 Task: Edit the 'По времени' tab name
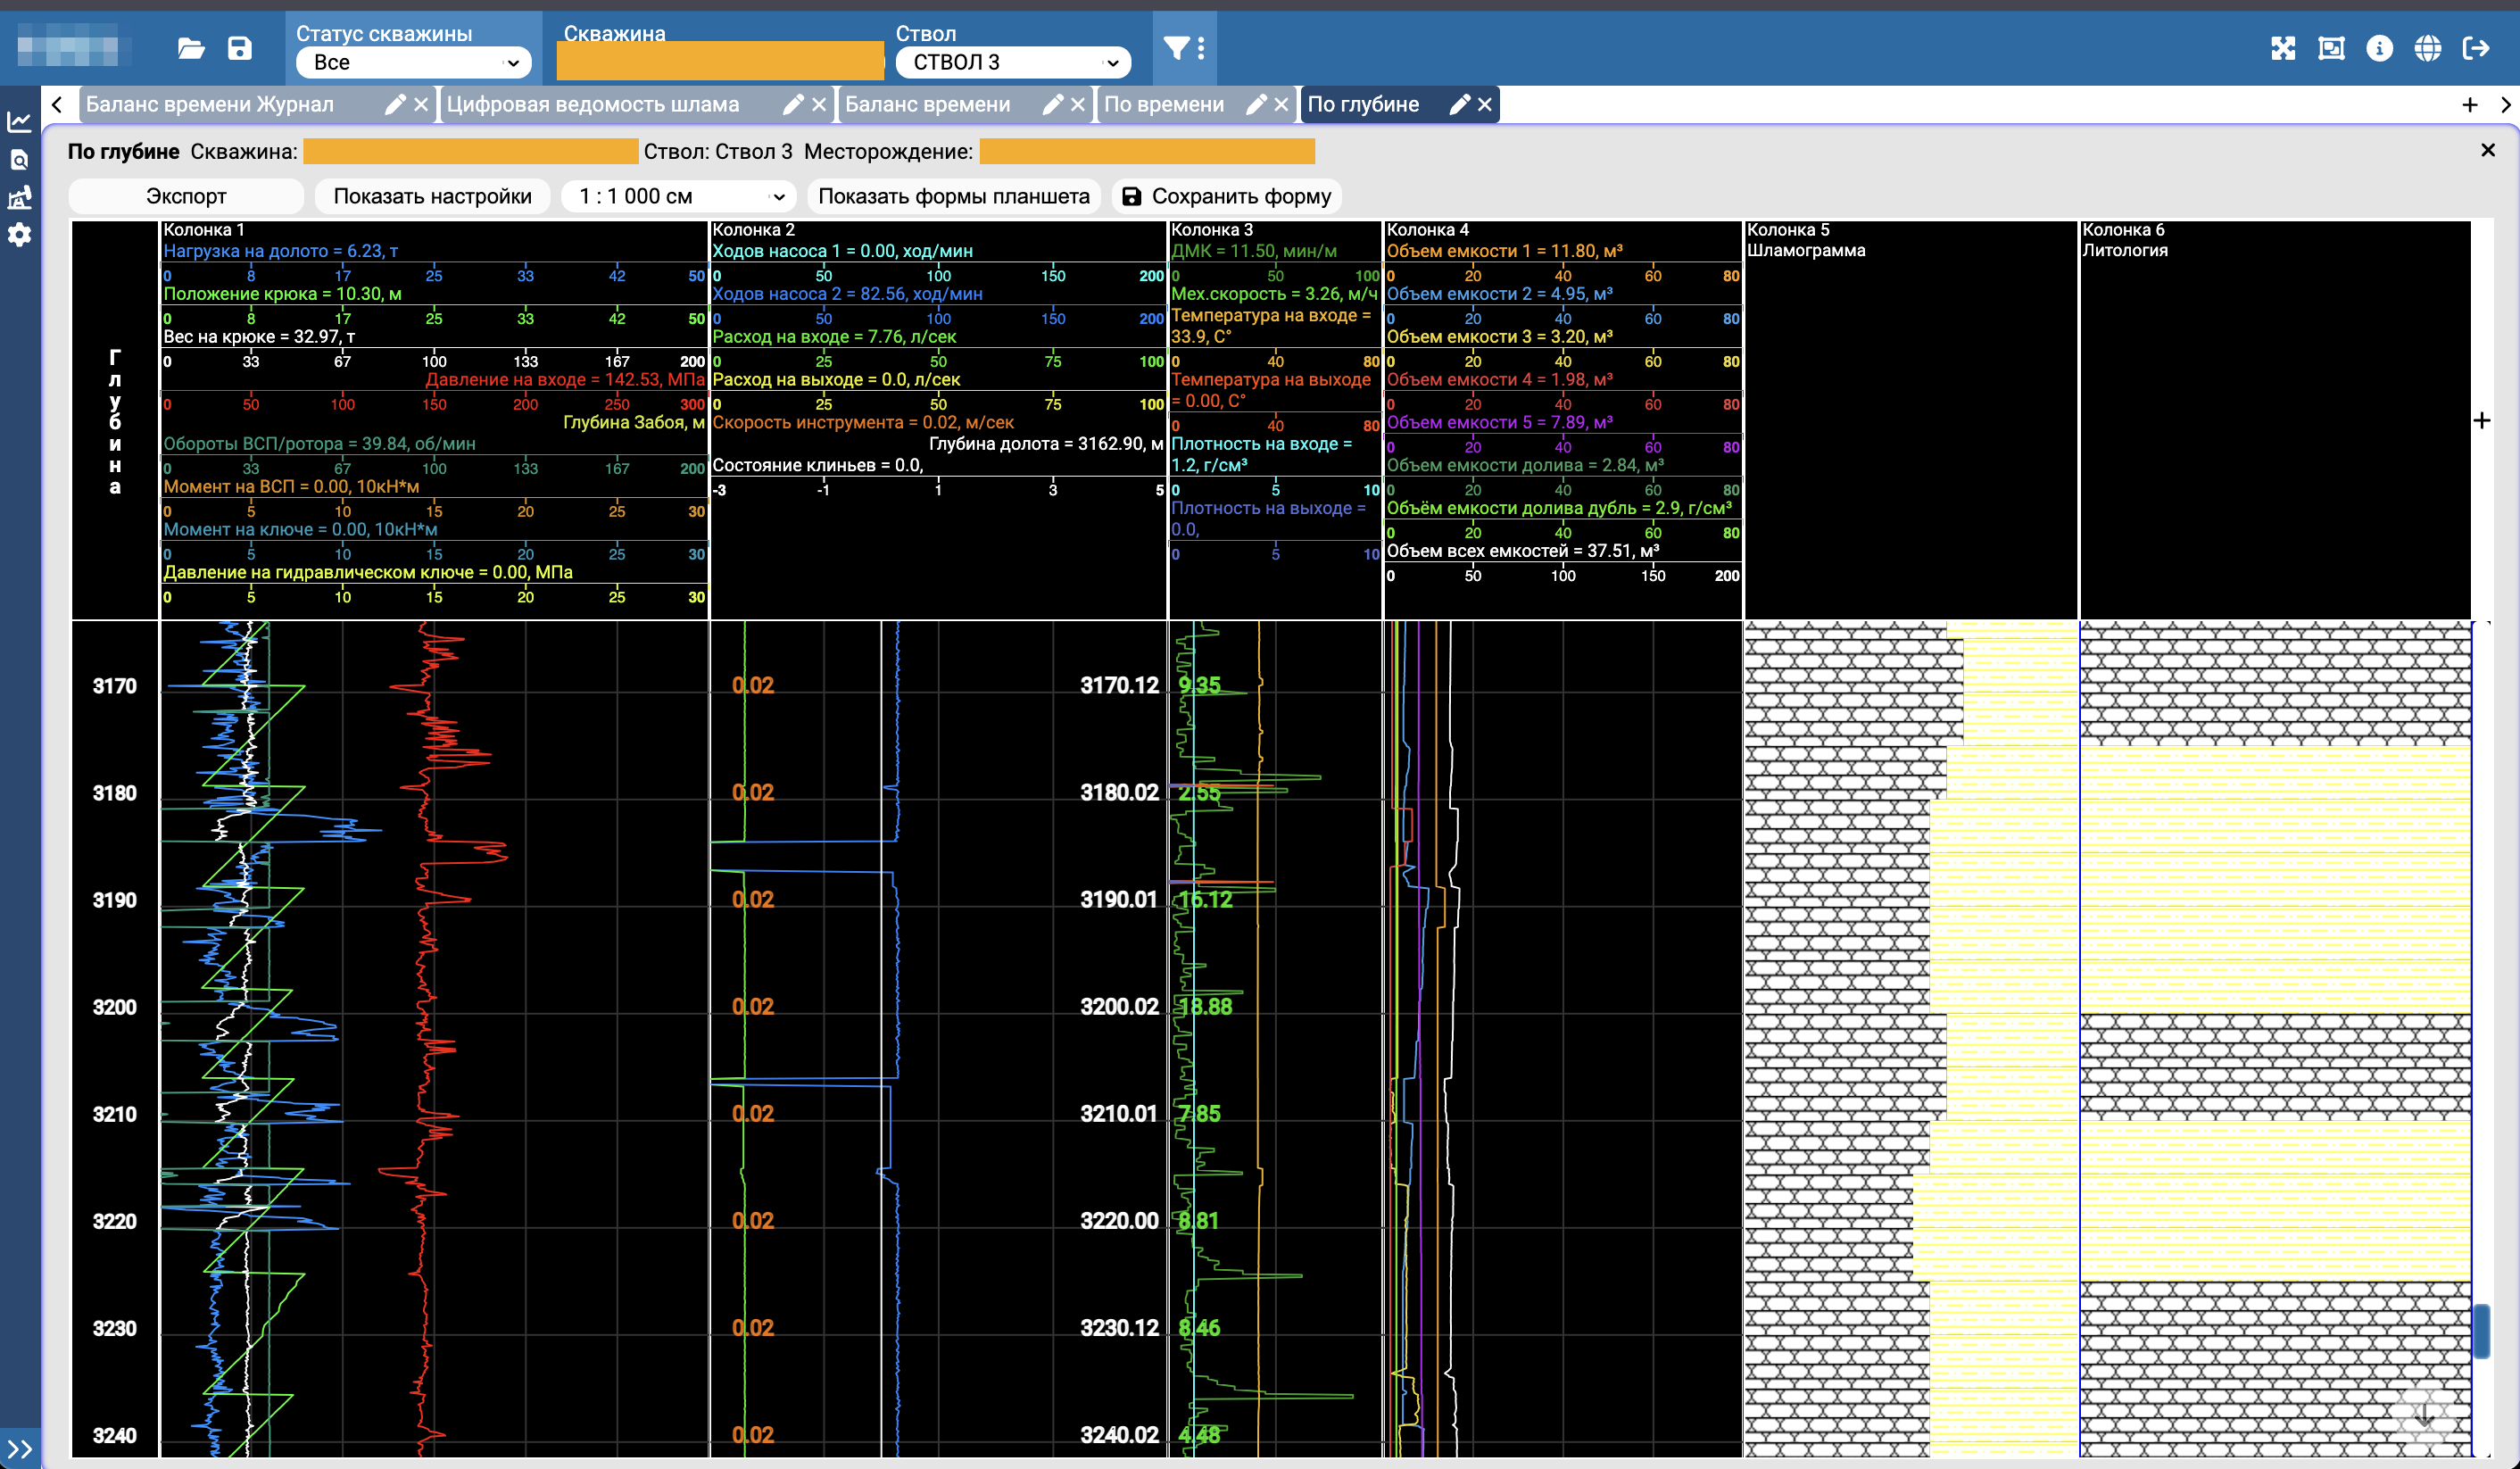[1256, 104]
